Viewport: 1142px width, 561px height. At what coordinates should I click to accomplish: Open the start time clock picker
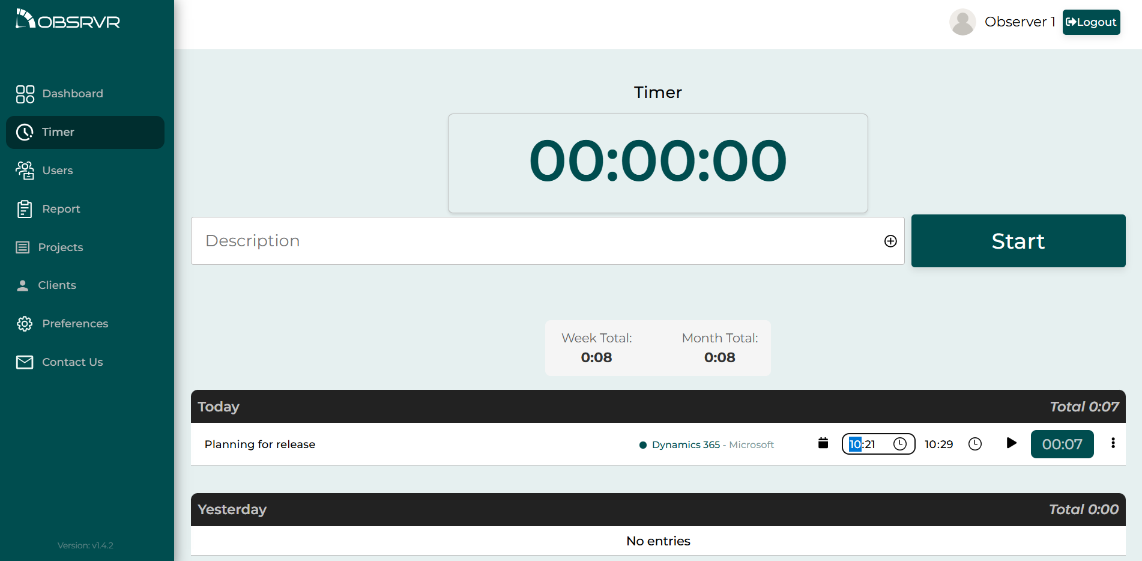899,444
